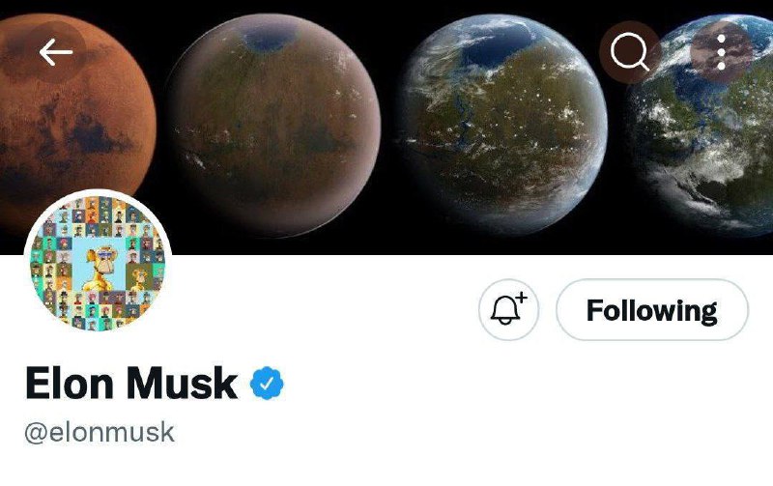Open the three-dot more options menu

click(721, 52)
